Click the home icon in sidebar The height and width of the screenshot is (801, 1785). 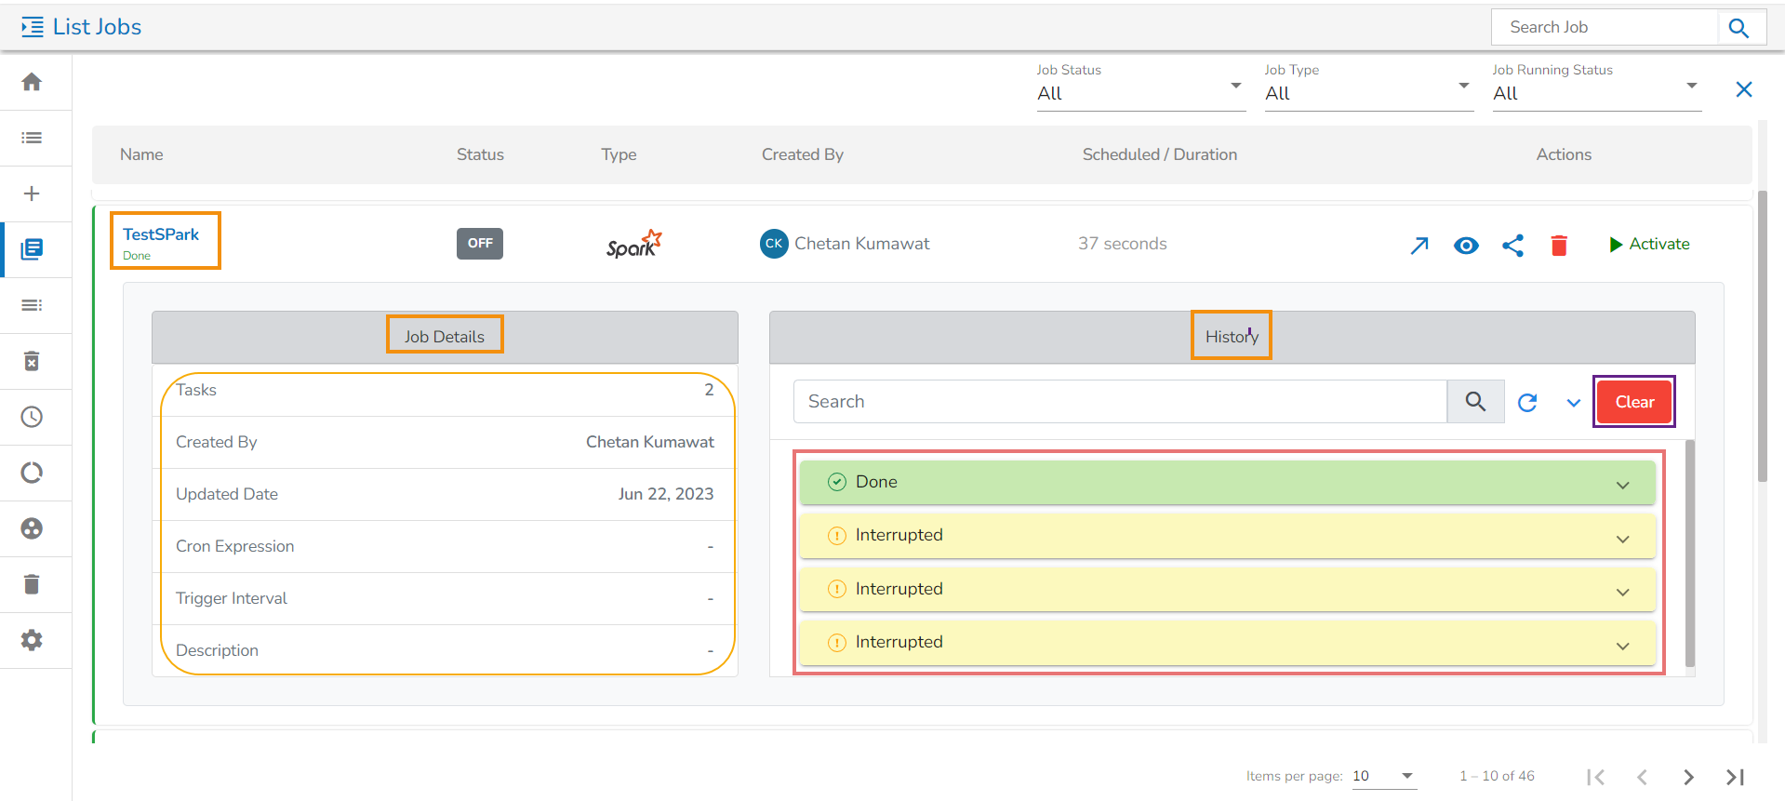(x=32, y=82)
